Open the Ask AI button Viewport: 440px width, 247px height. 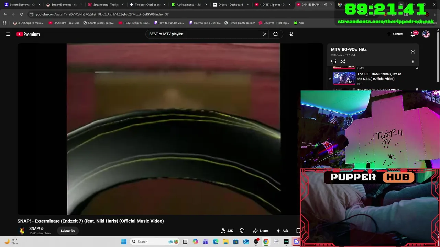pyautogui.click(x=282, y=231)
